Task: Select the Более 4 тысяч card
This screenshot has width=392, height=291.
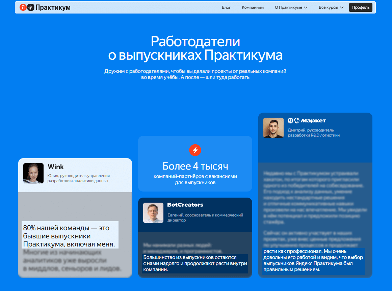Action: click(x=195, y=164)
